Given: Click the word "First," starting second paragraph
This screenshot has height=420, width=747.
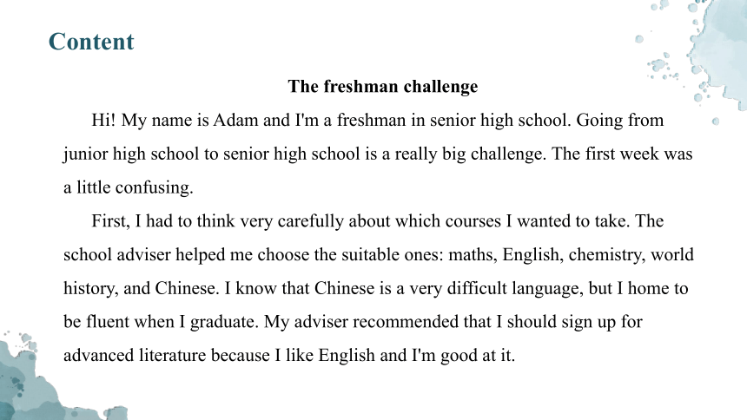Looking at the screenshot, I should click(x=110, y=221).
